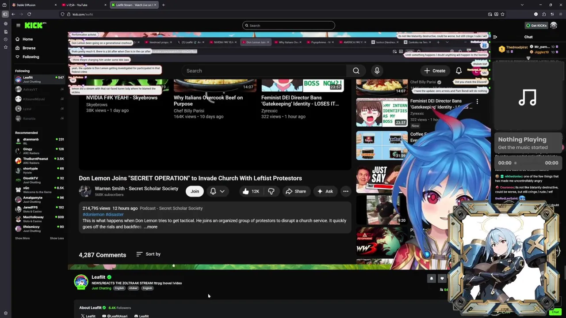Open browser sidebar history icon
Screen dimensions: 566x318
pyautogui.click(x=5, y=39)
